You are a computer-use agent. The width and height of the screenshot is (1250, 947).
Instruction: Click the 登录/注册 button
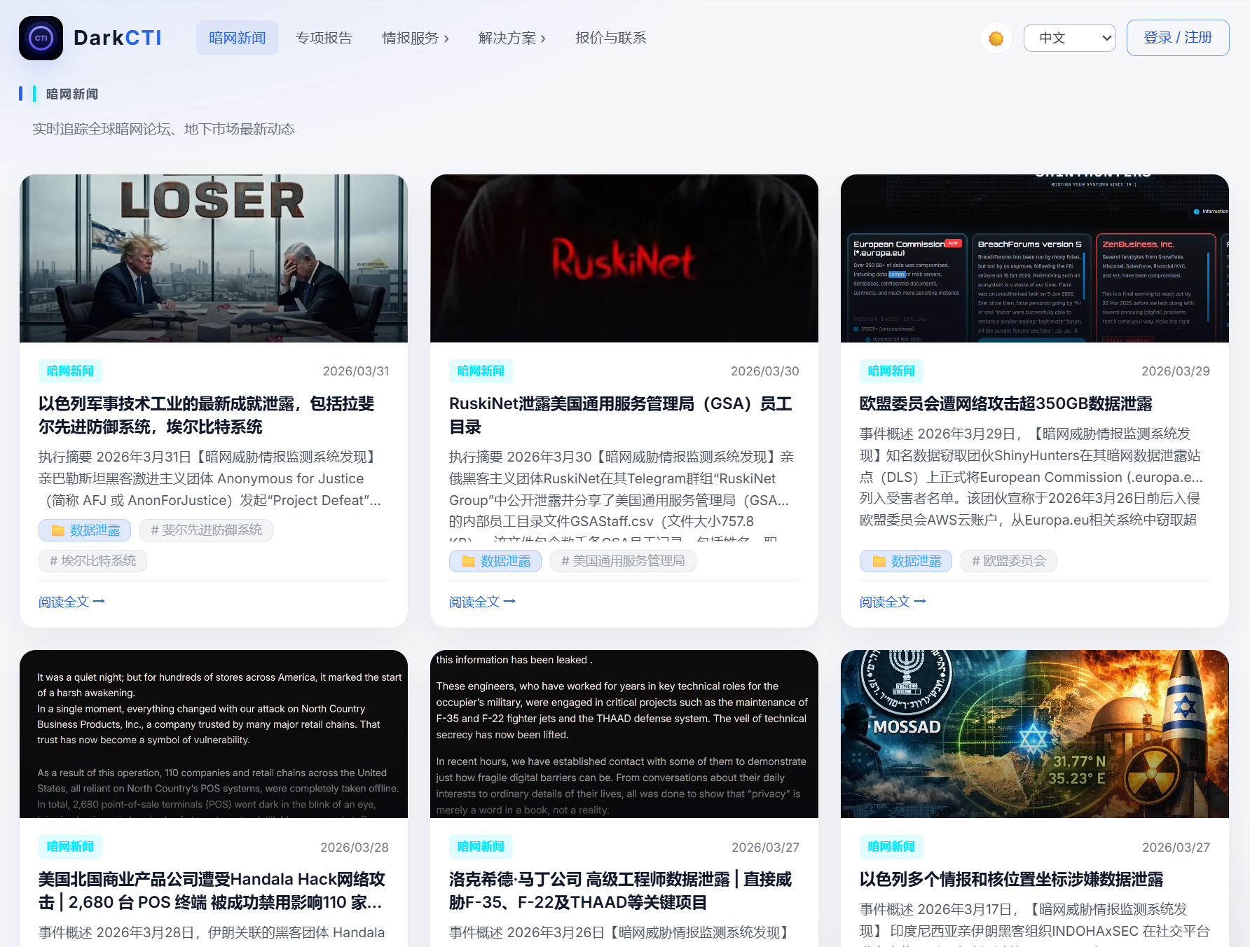click(1177, 38)
